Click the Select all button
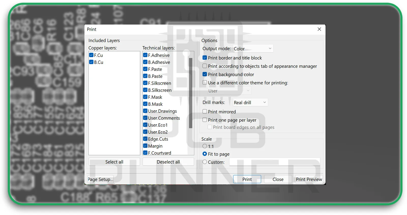Viewport: 407px width, 215px height. point(114,162)
